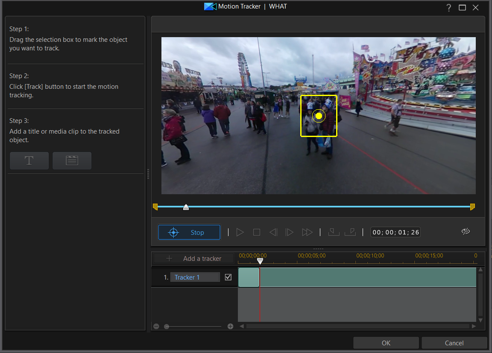Step to the previous frame
The width and height of the screenshot is (492, 353).
[x=273, y=232]
